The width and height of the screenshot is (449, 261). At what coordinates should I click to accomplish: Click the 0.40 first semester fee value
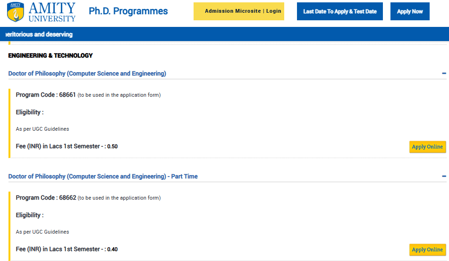pos(112,249)
